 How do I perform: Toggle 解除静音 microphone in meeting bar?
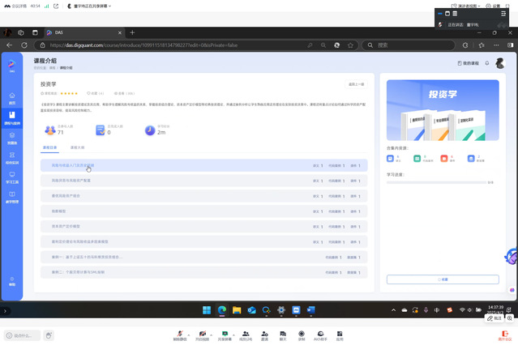(x=180, y=334)
